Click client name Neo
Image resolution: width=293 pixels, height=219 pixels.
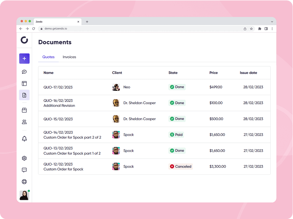coord(127,87)
